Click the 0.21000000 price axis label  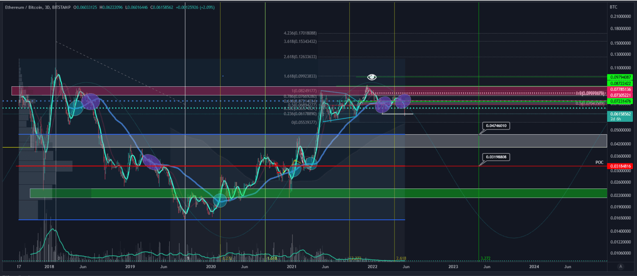coord(621,17)
